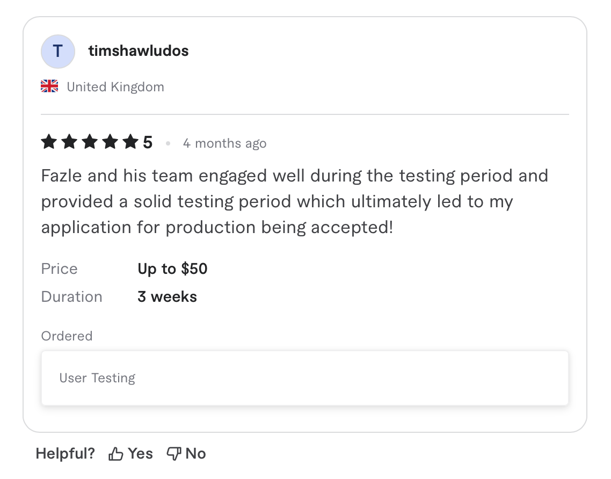Image resolution: width=611 pixels, height=479 pixels.
Task: Click the dot separator before the review date
Action: (168, 143)
